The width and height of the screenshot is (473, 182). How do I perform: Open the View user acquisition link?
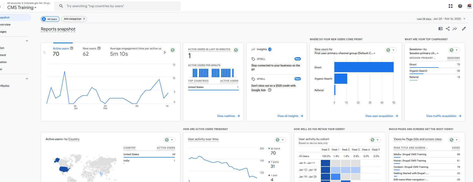pyautogui.click(x=382, y=116)
